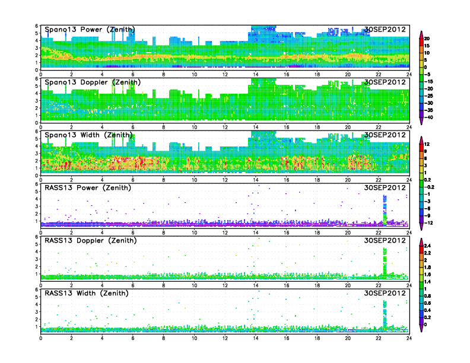Click the 30SEP2012 date in RASS13 Power panel

point(385,187)
